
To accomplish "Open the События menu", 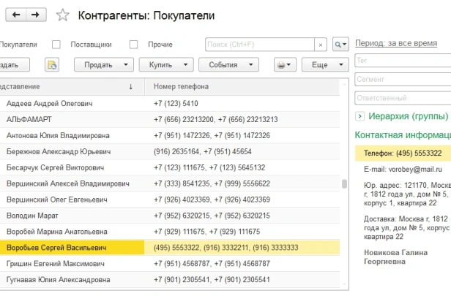I will [x=228, y=65].
